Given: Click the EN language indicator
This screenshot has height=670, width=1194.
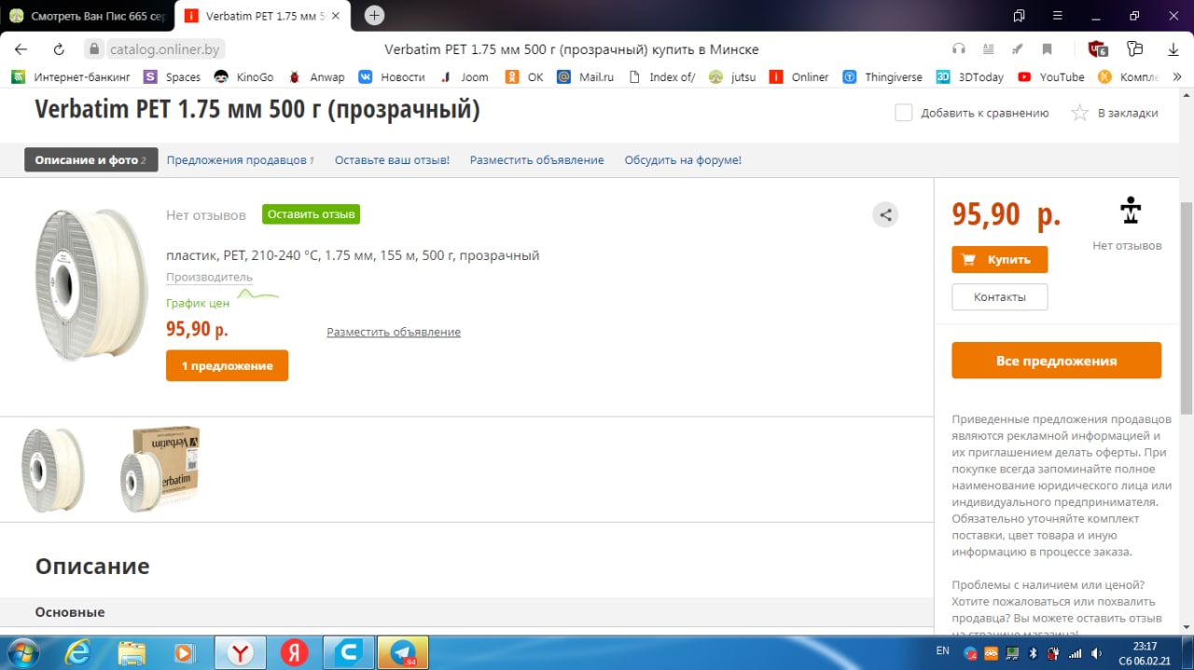Looking at the screenshot, I should 943,650.
